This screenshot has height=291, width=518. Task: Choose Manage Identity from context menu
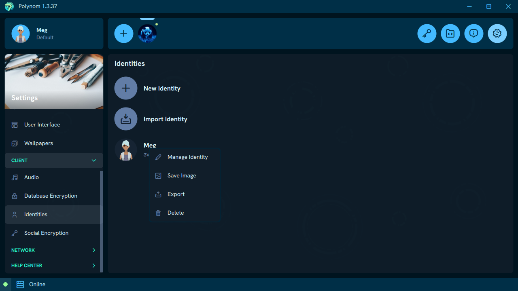tap(187, 157)
